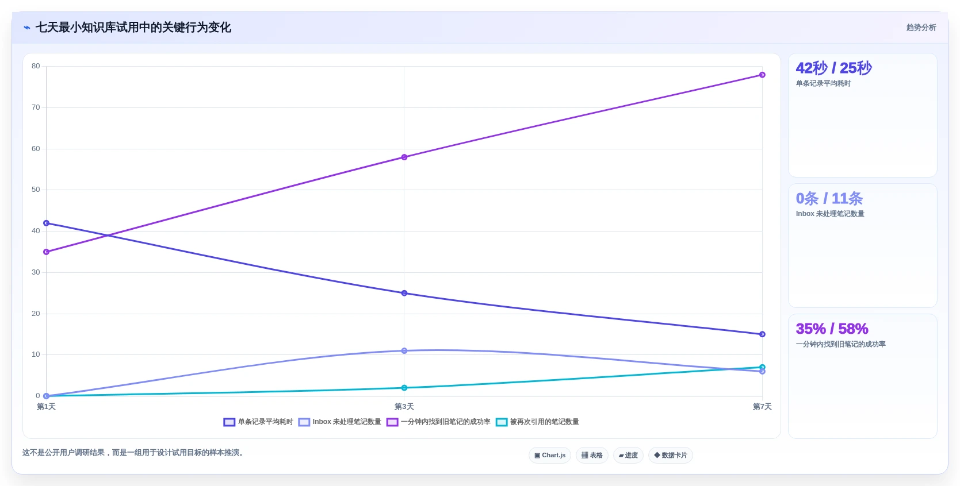Click the 数据卡片 tag chip
This screenshot has height=486, width=960.
tap(670, 455)
